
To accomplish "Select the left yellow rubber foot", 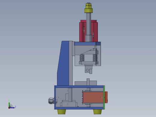I will point(61,112).
